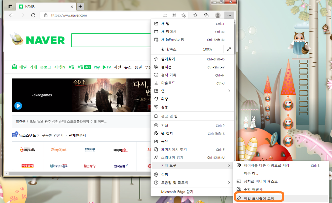Reload the Naver page
The height and width of the screenshot is (203, 332).
[33, 15]
